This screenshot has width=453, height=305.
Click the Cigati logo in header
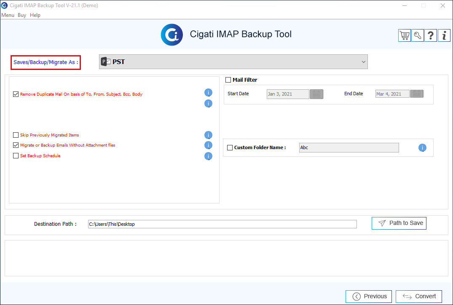pyautogui.click(x=172, y=35)
